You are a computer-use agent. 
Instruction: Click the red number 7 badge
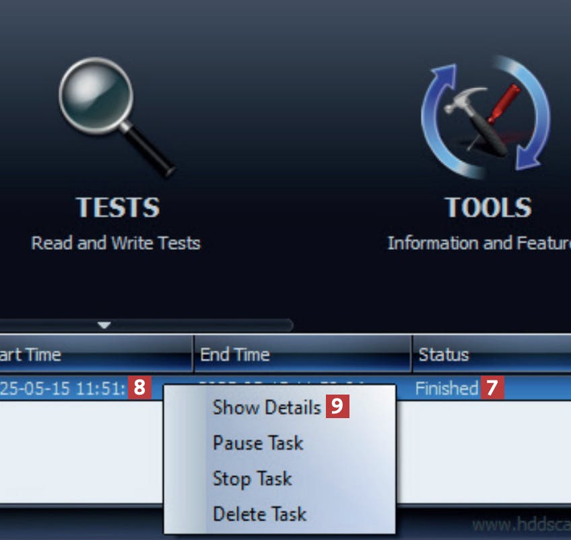492,388
